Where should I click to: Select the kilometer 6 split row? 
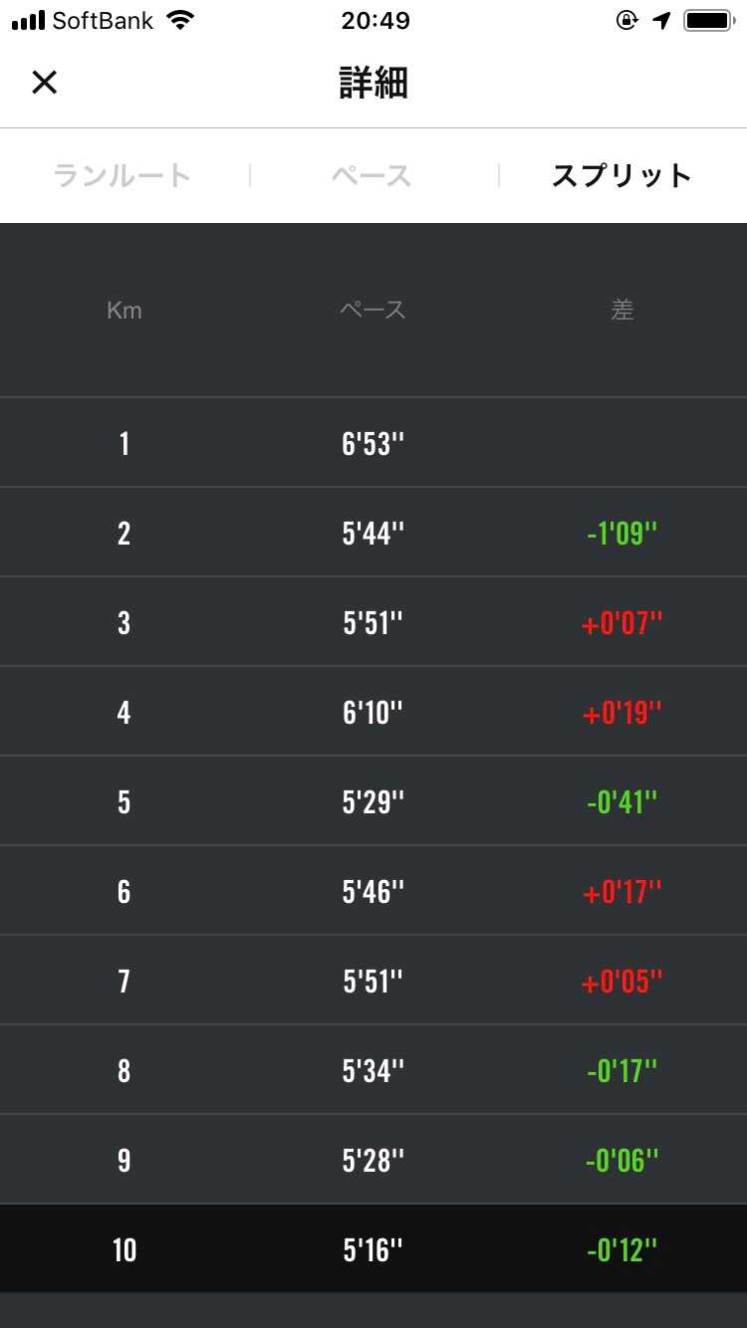point(373,891)
